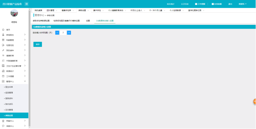Click the user avatar photo in sidebar

14,13
